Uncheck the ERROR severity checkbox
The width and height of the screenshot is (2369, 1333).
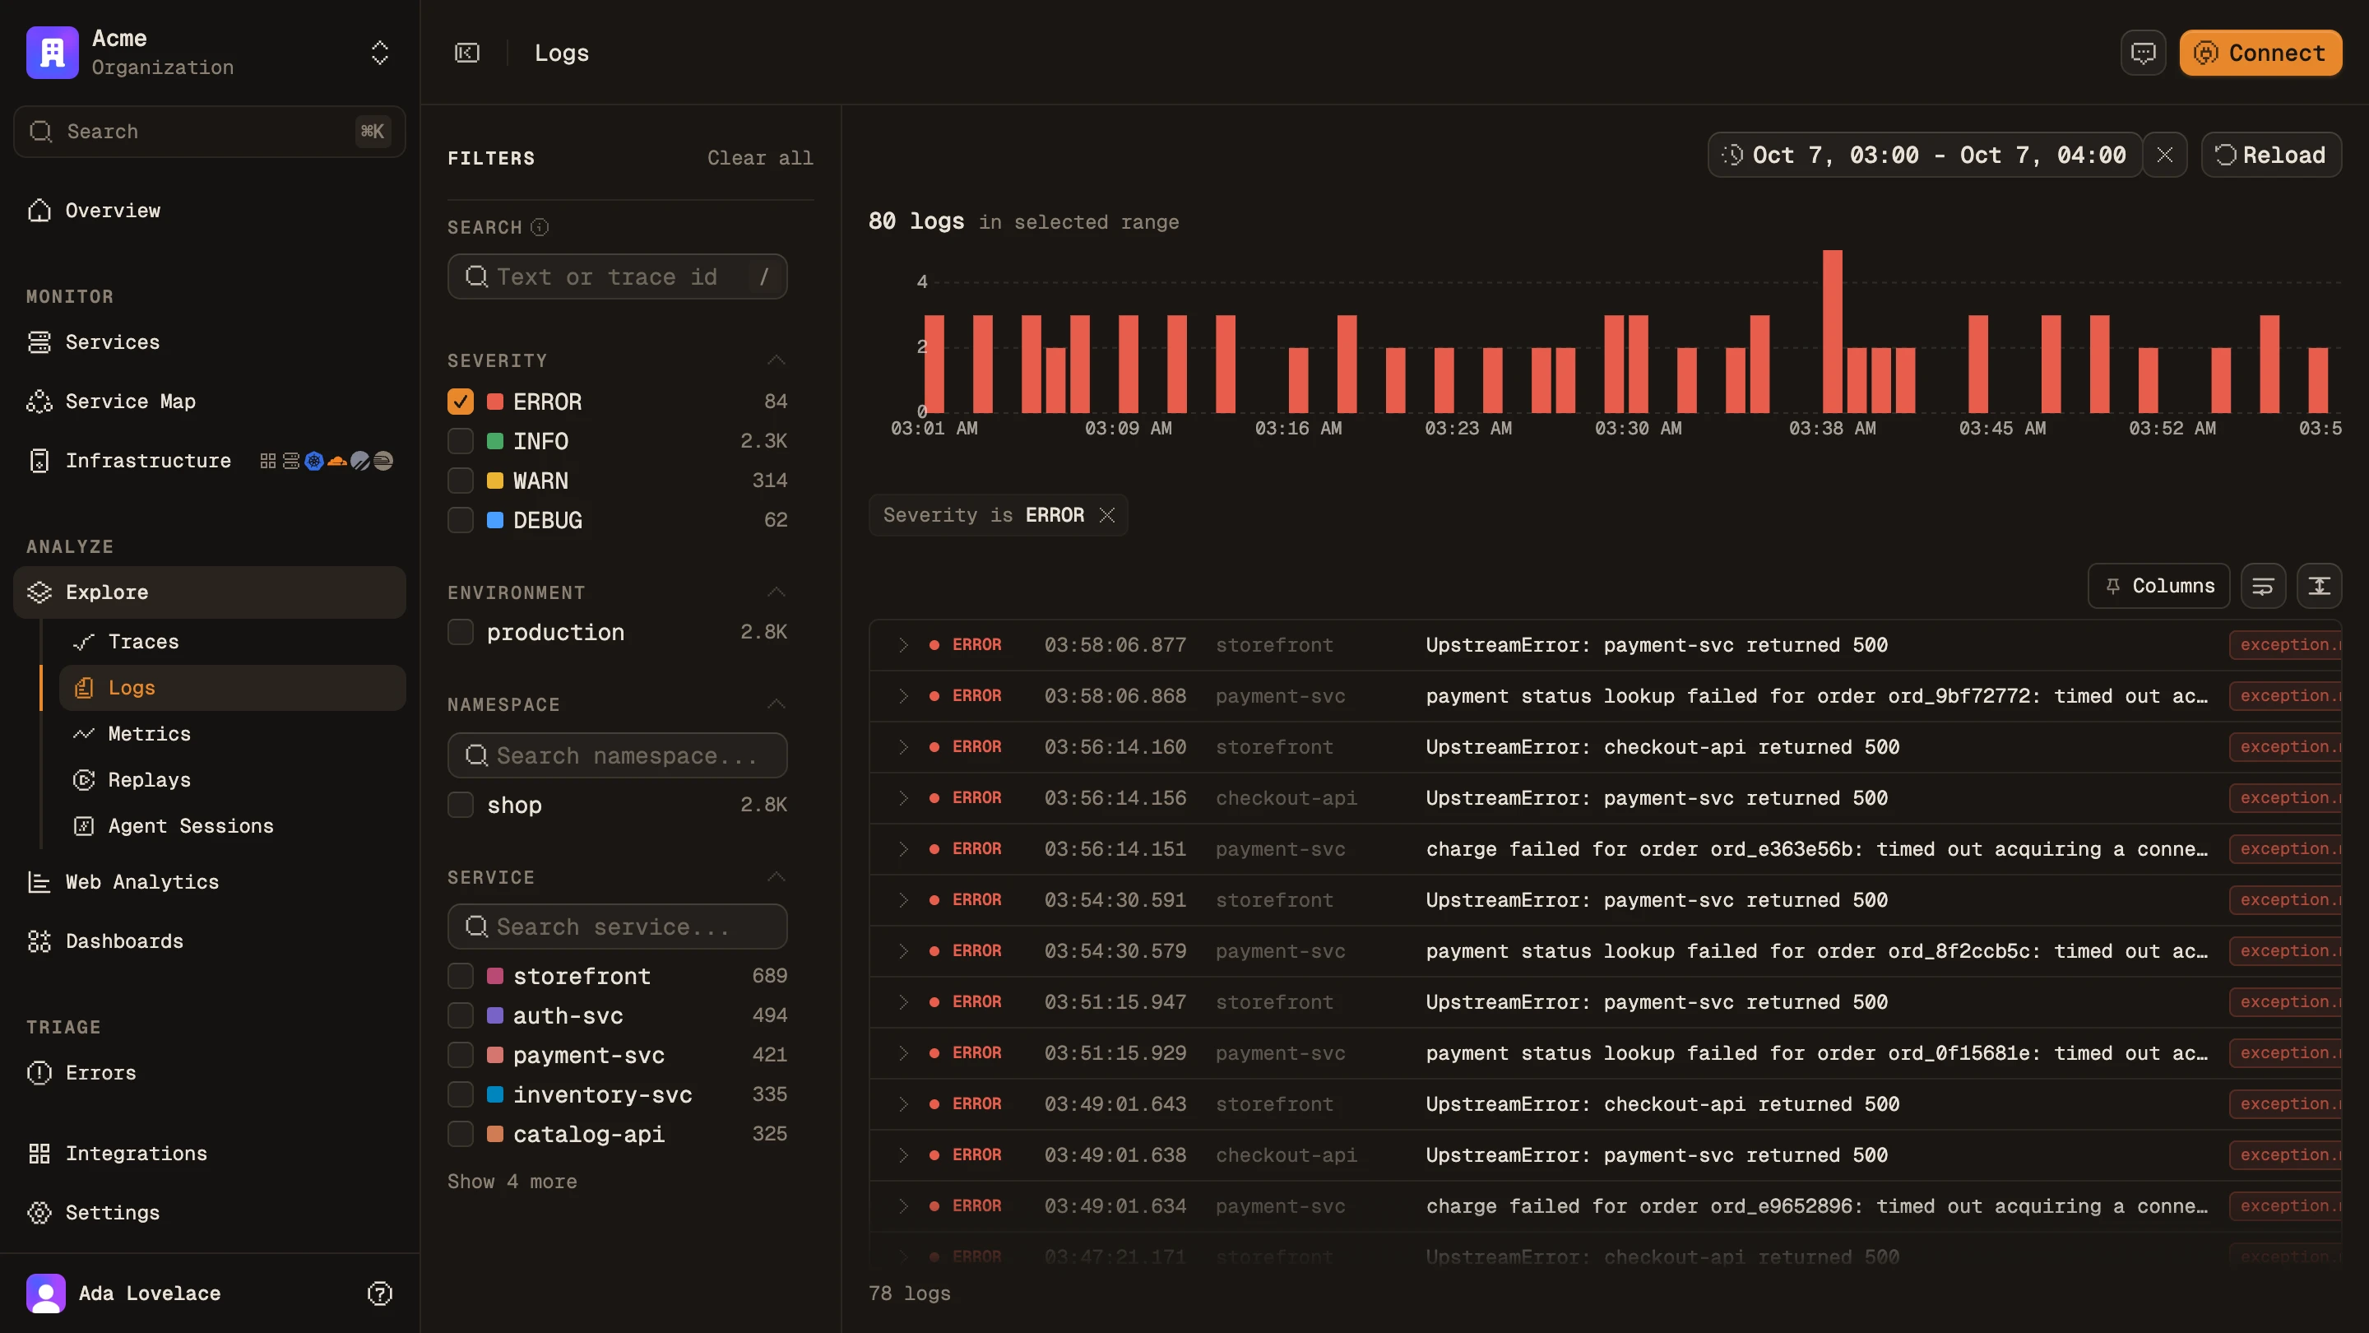click(461, 402)
